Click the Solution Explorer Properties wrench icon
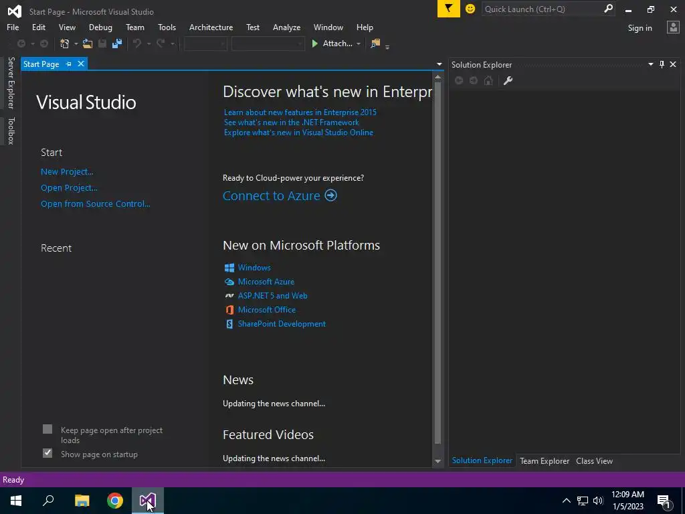Screen dimensions: 685x514 [508, 80]
